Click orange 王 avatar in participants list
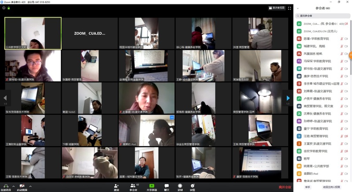The height and width of the screenshot is (192, 352). pyautogui.click(x=299, y=144)
